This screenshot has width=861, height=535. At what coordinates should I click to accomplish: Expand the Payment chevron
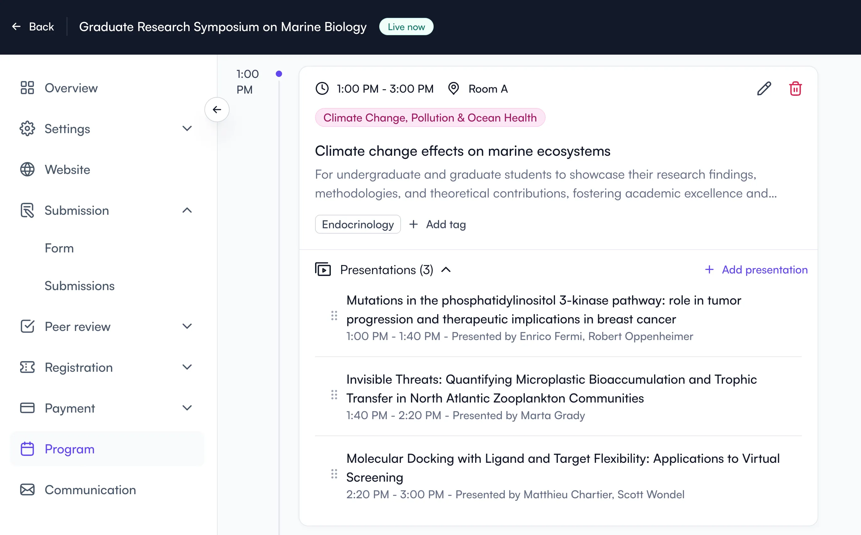pos(187,408)
